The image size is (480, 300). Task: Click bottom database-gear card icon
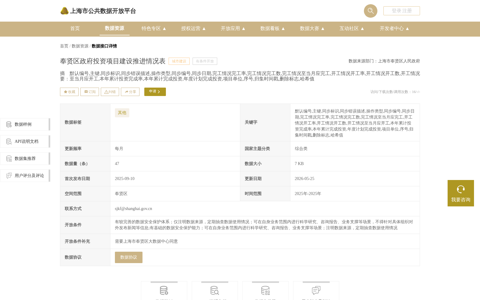click(164, 290)
